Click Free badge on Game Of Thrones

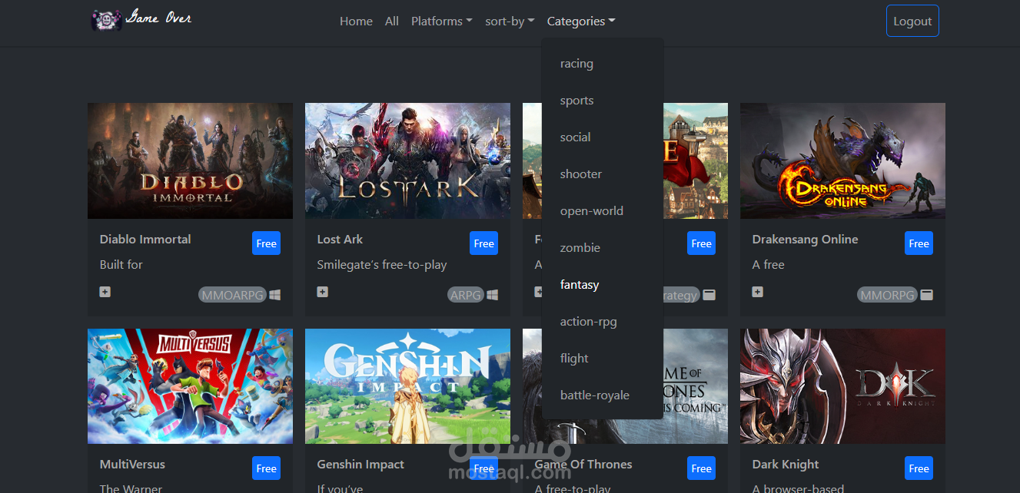point(701,468)
